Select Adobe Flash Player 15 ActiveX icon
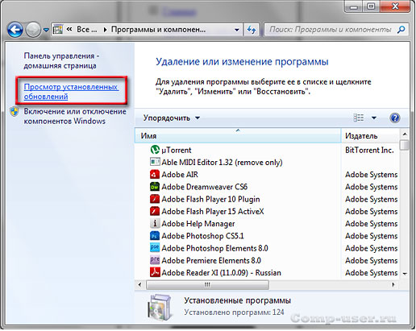This screenshot has height=331, width=416. (x=155, y=211)
